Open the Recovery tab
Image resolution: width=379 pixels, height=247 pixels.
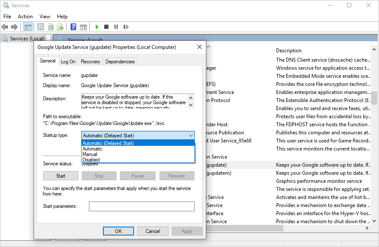90,62
